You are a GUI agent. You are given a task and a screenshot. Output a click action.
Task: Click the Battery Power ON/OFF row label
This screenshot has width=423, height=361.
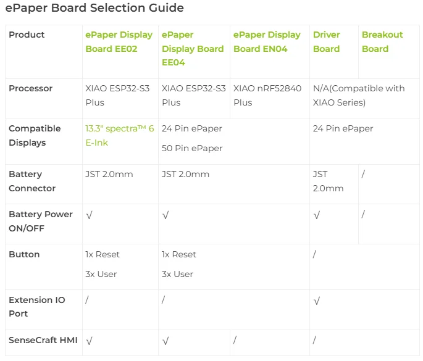[x=41, y=222]
